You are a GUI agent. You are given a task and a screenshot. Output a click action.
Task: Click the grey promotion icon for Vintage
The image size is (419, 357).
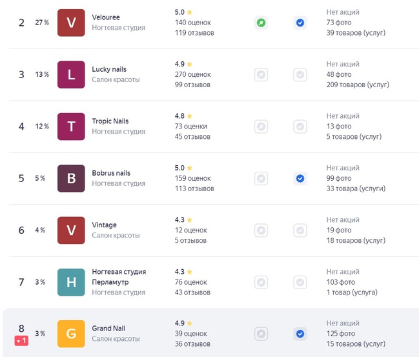tap(261, 230)
